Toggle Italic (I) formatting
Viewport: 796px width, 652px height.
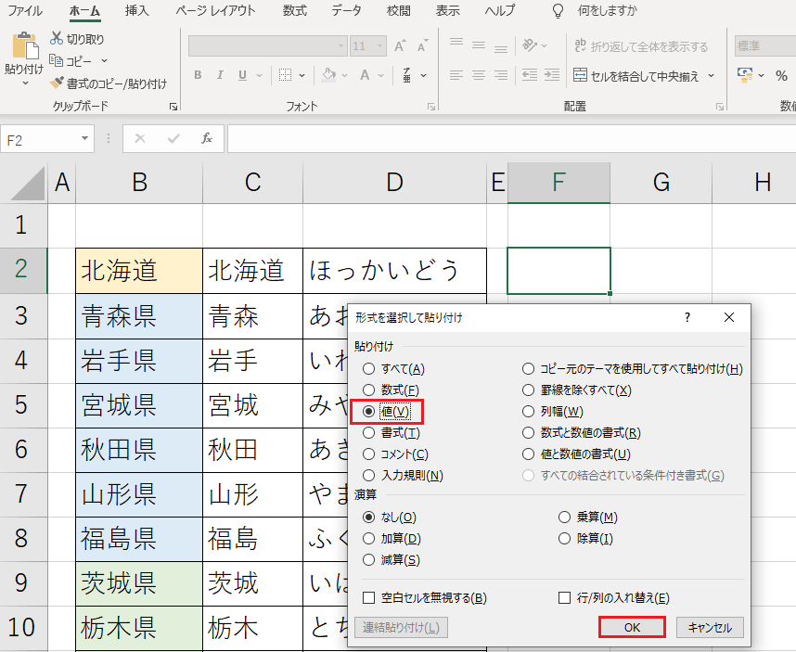[220, 75]
